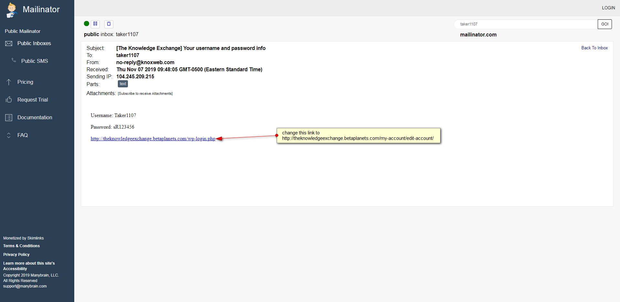
Task: Open the site's Accessibility info link
Action: point(29,266)
